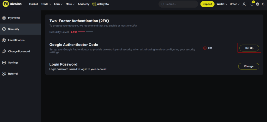267x122 pixels.
Task: Open the user account profile icon
Action: 244,4
